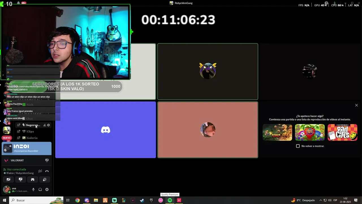Open the weather widget 8°C Despejado
Viewport: 362px width, 204px height.
[x=303, y=200]
